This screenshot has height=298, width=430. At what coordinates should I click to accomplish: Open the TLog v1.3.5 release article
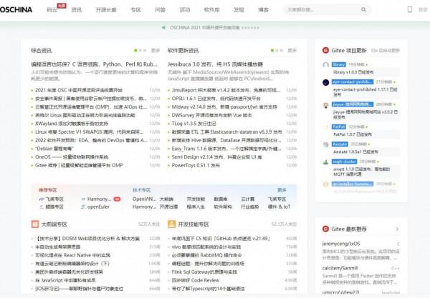[193, 124]
